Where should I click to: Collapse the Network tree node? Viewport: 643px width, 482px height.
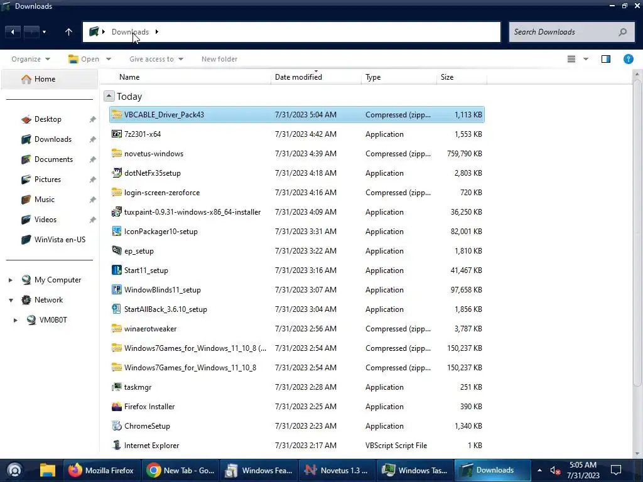tap(11, 300)
